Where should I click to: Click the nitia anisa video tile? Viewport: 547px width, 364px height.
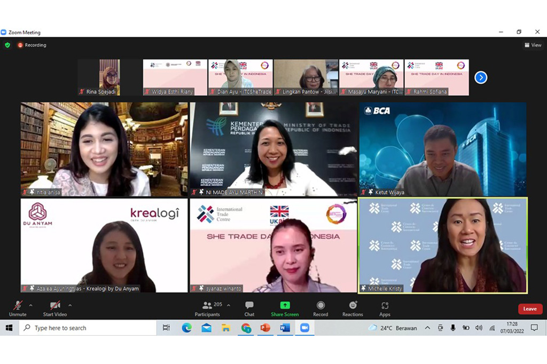(104, 149)
